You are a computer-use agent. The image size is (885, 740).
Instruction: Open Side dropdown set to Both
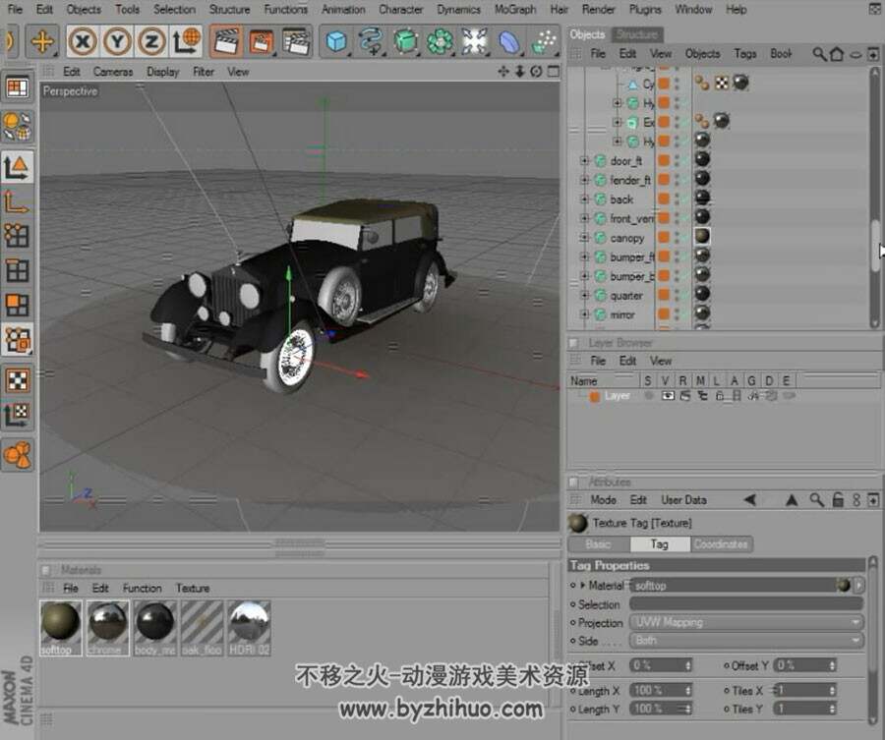(x=746, y=640)
